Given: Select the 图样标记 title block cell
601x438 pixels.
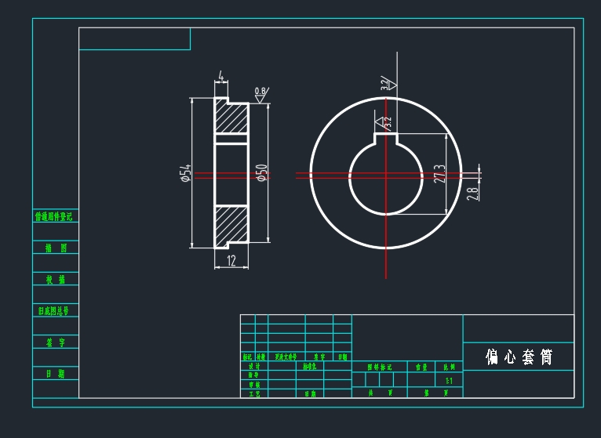Looking at the screenshot, I should (379, 366).
